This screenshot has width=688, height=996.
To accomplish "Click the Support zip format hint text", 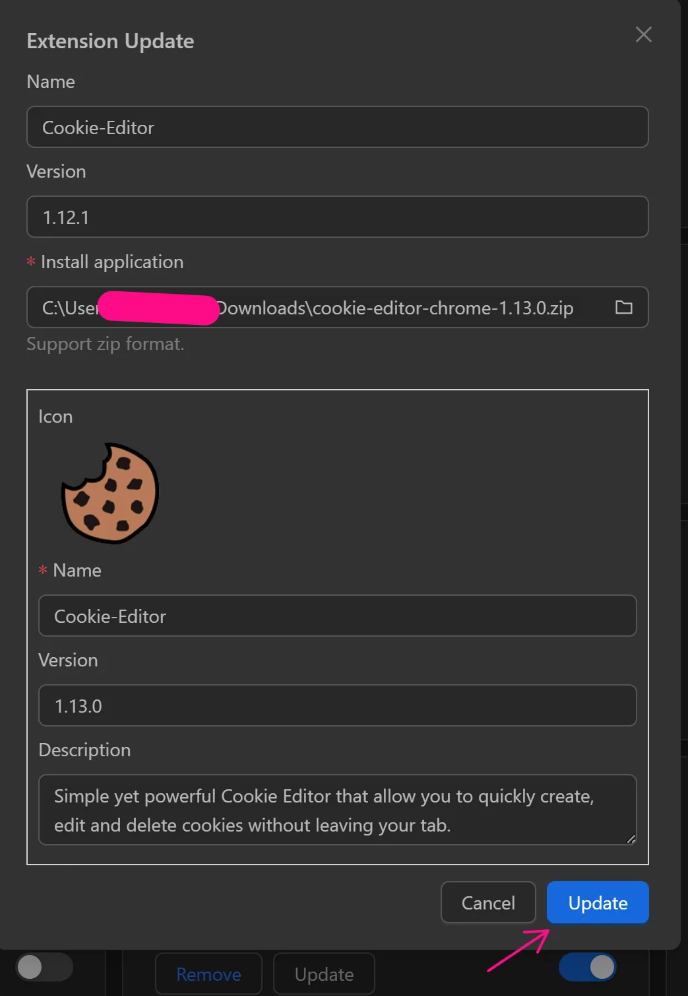I will 105,343.
